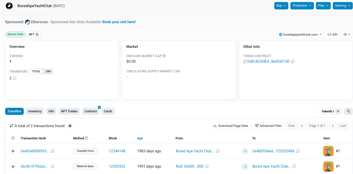Image resolution: width=353 pixels, height=174 pixels.
Task: Open block 12292922
Action: click(x=117, y=166)
